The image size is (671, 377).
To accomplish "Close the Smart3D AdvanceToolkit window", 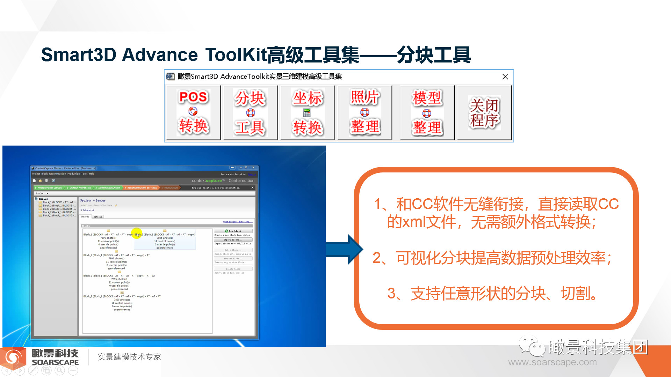I will coord(505,76).
